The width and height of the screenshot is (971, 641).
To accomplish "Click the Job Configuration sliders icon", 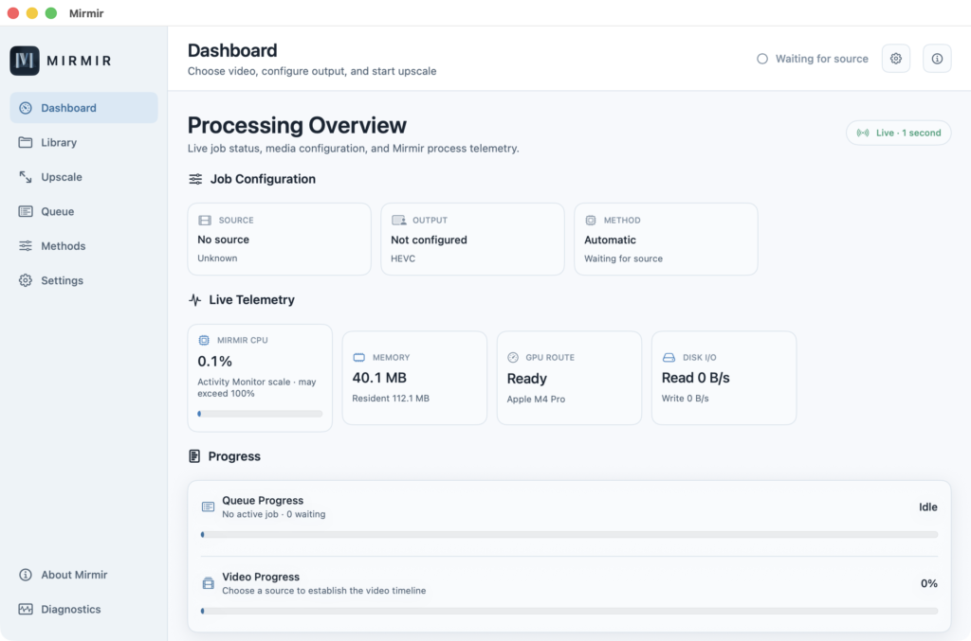I will point(195,179).
